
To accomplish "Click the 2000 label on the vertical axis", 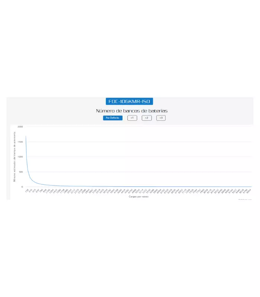I will (20, 127).
